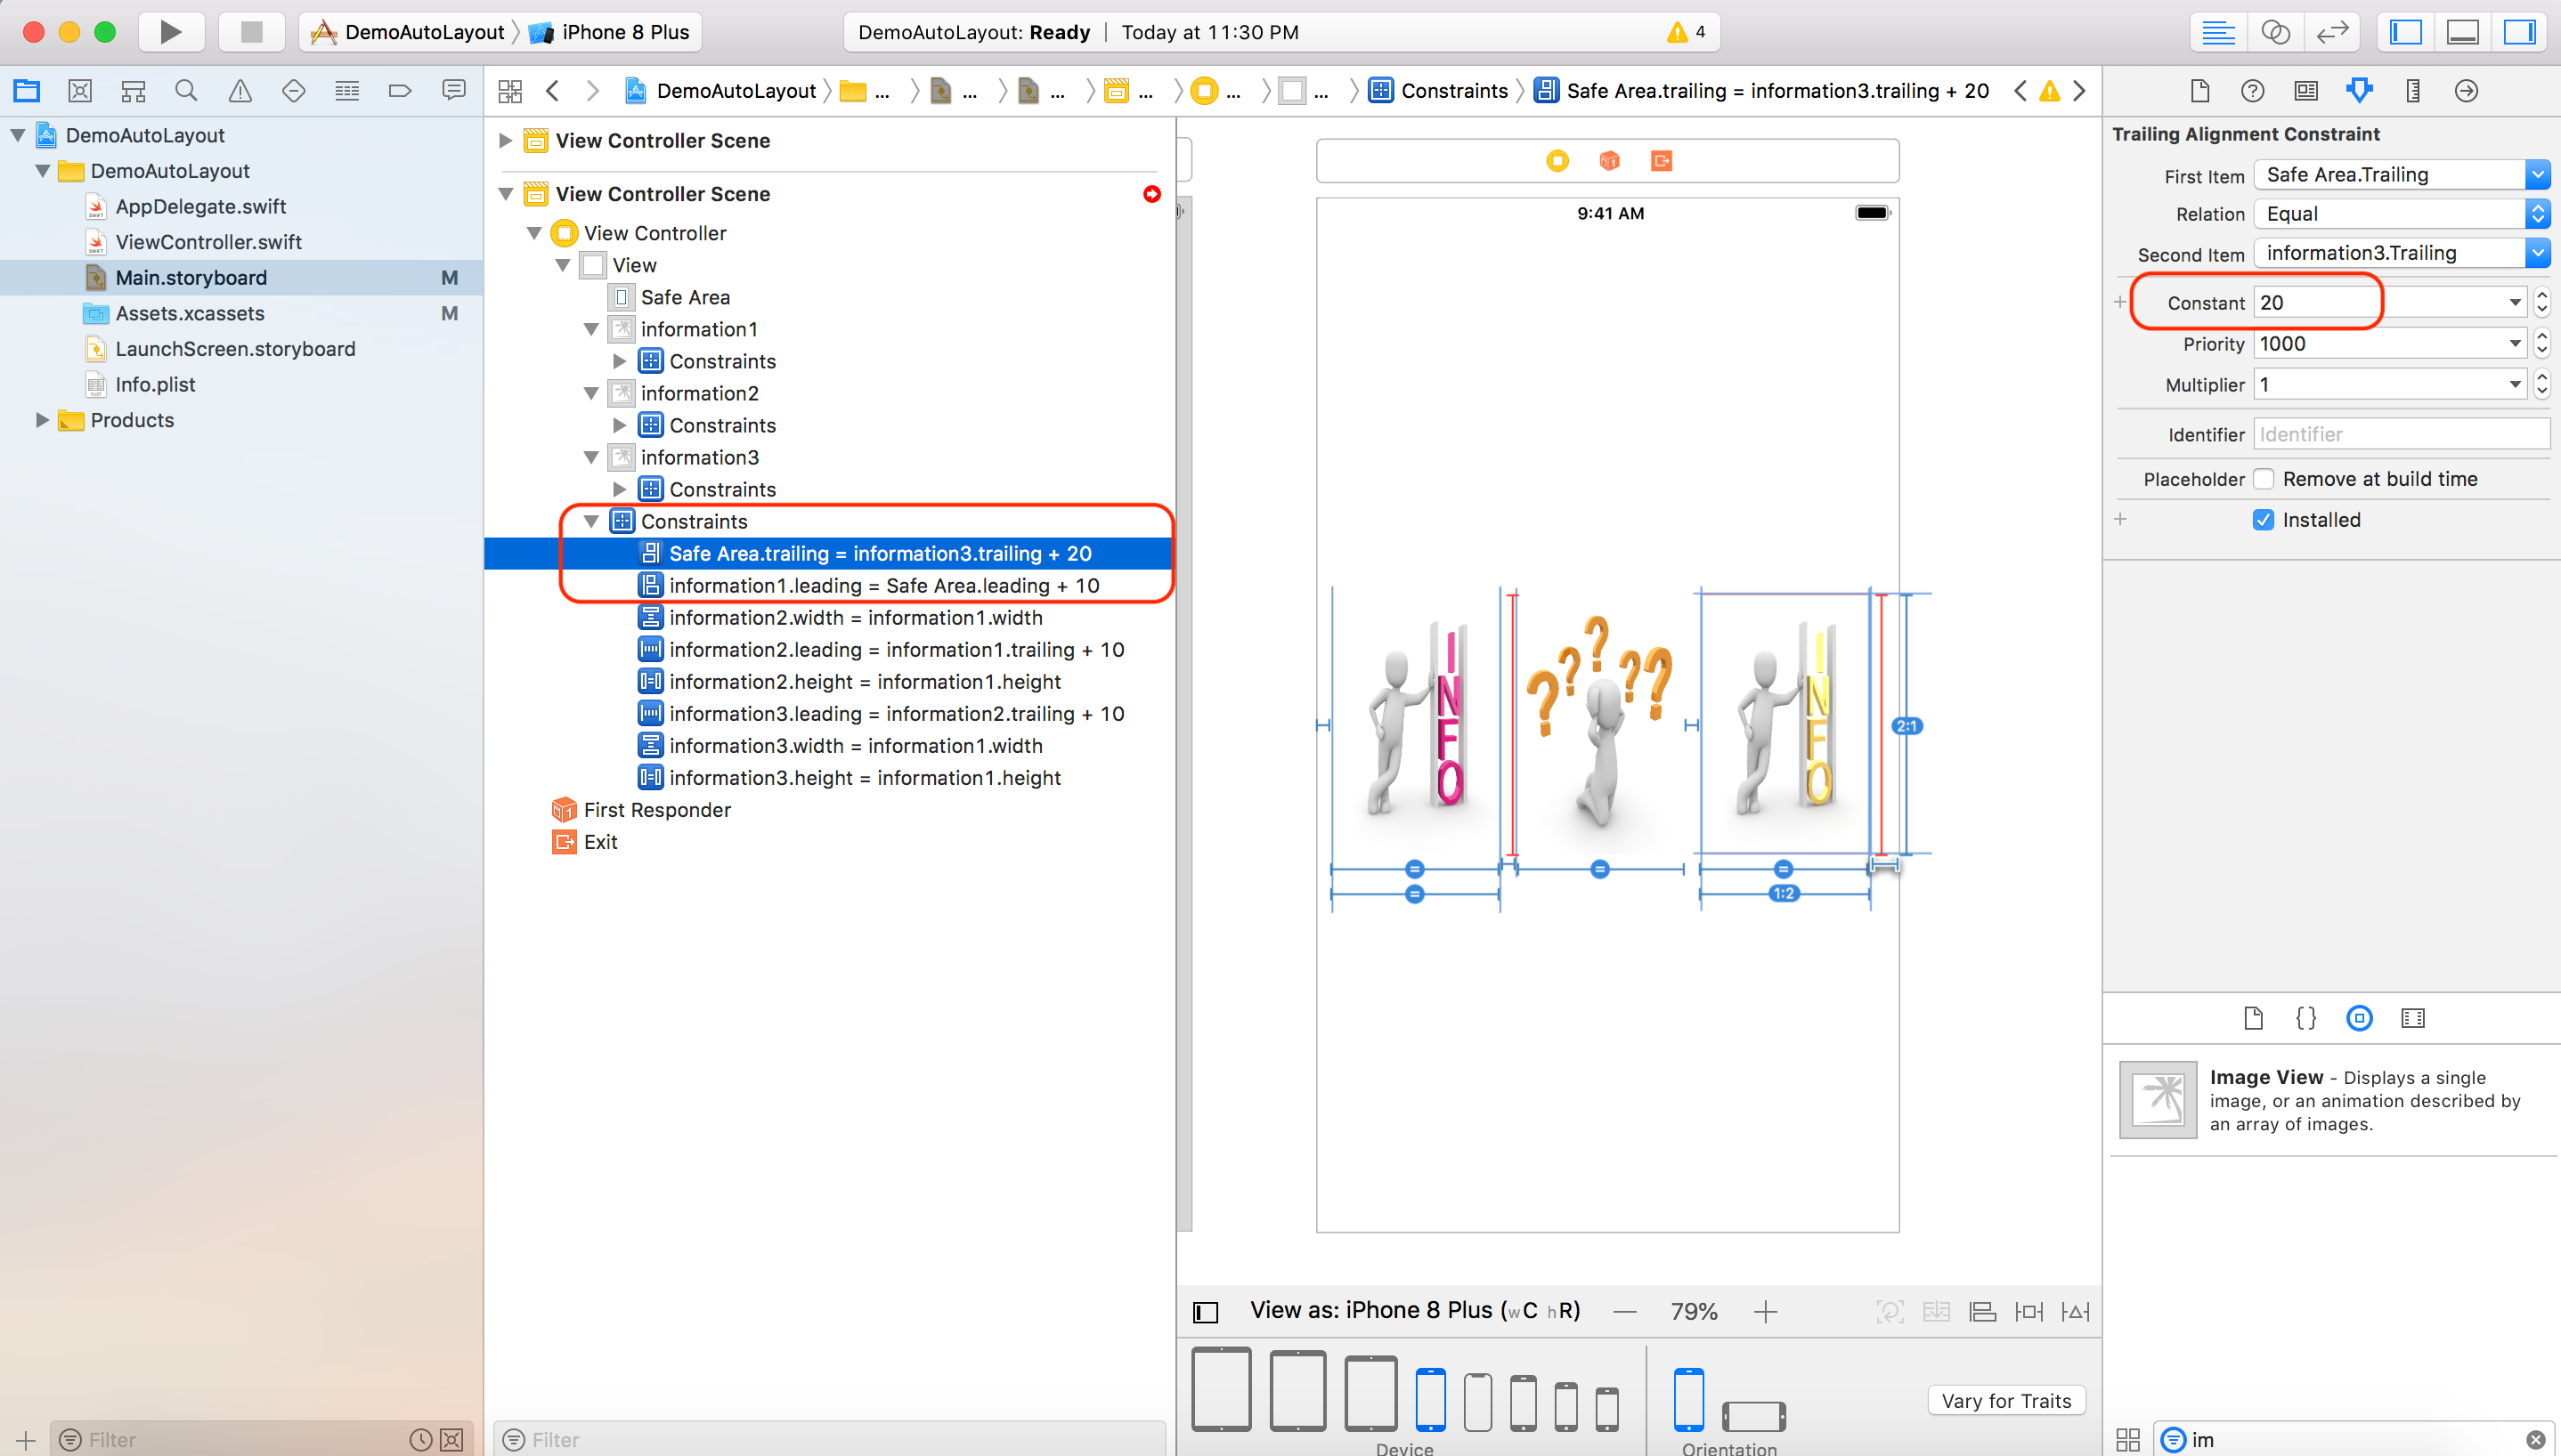Collapse the information1 Constraints group
This screenshot has width=2561, height=1456.
(621, 361)
